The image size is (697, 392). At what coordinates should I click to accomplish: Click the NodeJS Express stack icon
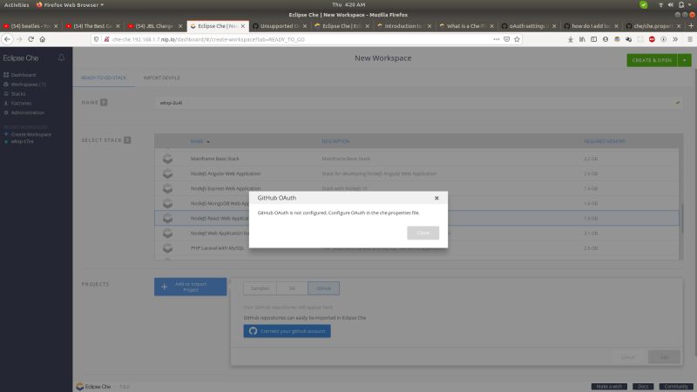click(167, 188)
